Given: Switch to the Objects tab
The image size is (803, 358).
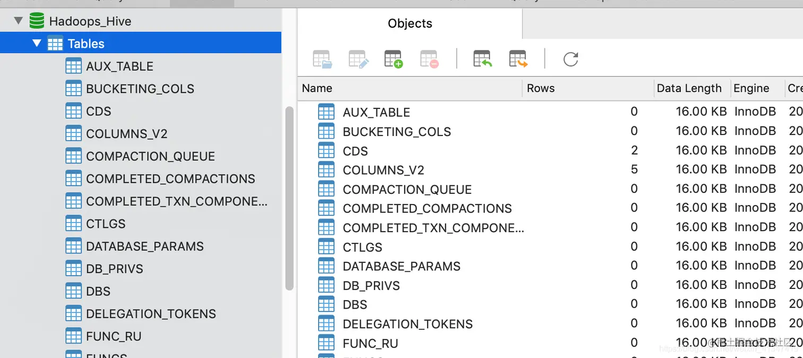Looking at the screenshot, I should tap(410, 23).
